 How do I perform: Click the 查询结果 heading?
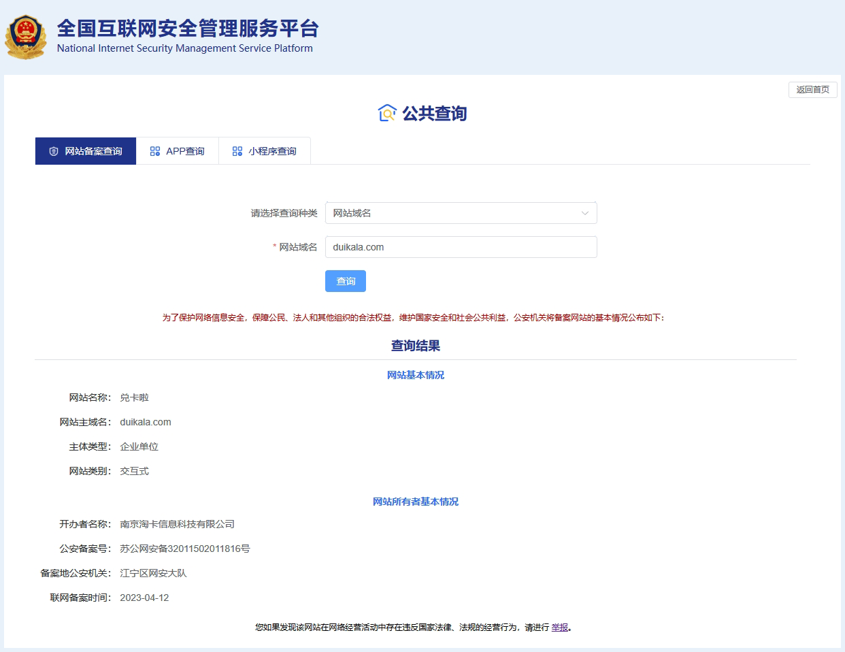pyautogui.click(x=416, y=346)
